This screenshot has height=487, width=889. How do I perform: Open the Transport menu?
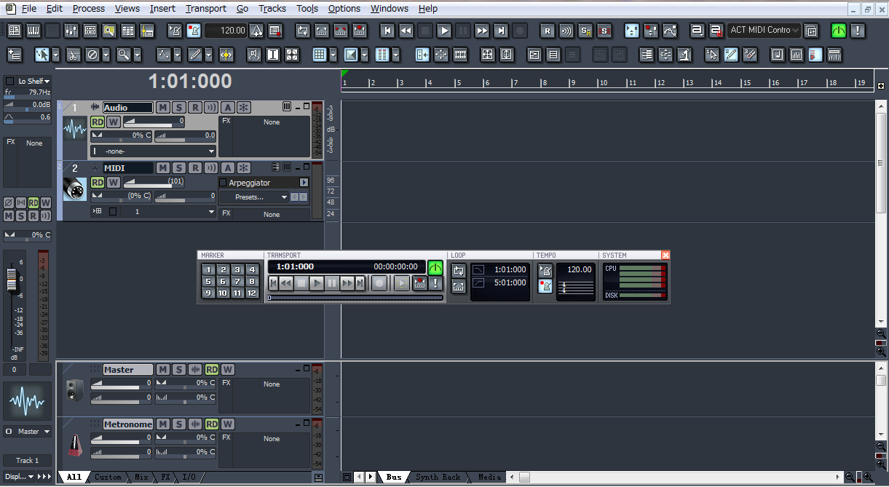(x=206, y=9)
